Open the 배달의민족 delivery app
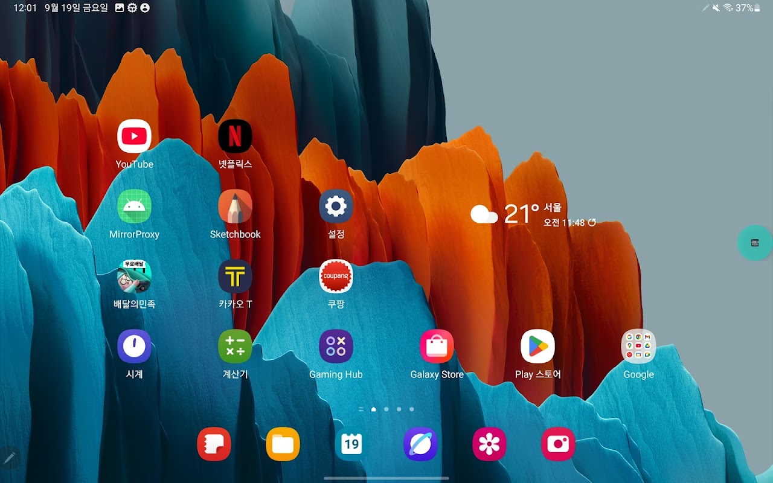This screenshot has height=483, width=773. click(x=134, y=277)
